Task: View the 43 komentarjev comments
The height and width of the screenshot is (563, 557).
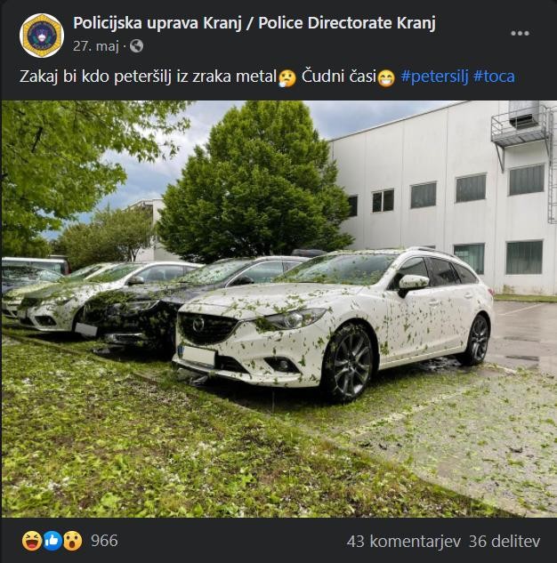Action: click(x=404, y=541)
